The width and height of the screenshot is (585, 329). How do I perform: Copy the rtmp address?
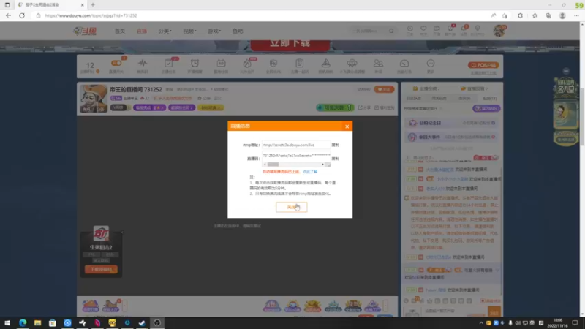click(336, 145)
